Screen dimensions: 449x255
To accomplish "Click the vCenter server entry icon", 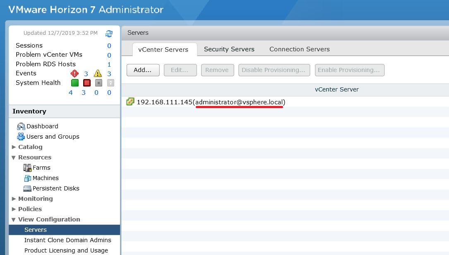I will point(130,101).
